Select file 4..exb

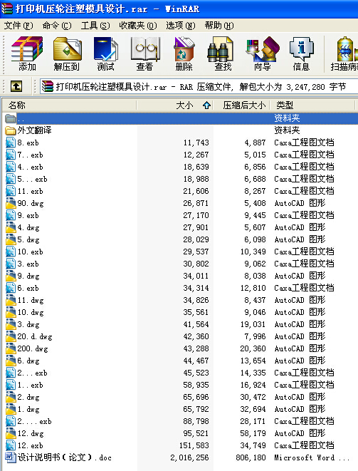(x=30, y=167)
